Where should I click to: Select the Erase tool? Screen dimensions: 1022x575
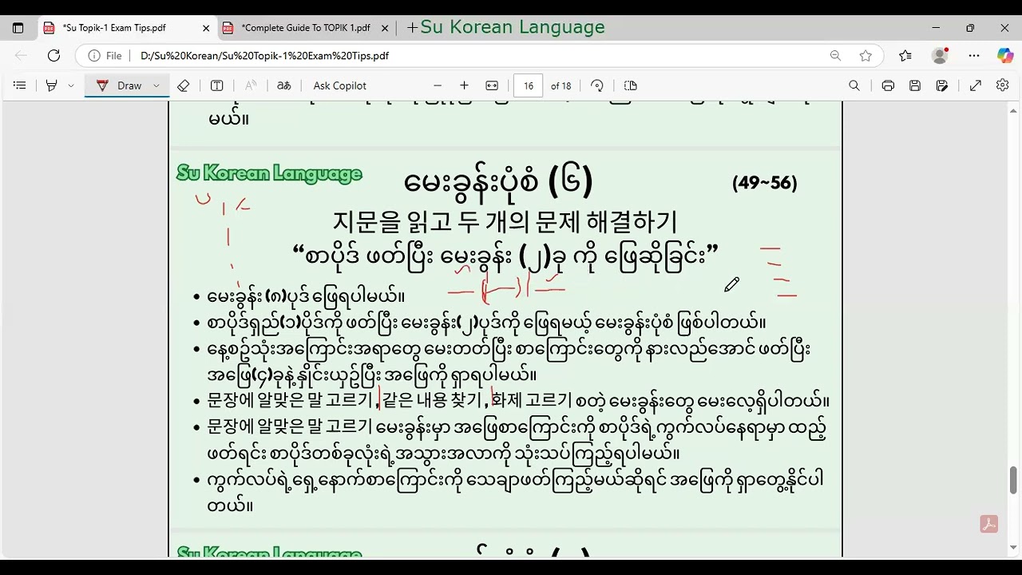tap(184, 85)
